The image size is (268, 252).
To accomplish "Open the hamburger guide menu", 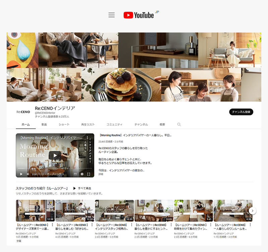I will point(112,15).
